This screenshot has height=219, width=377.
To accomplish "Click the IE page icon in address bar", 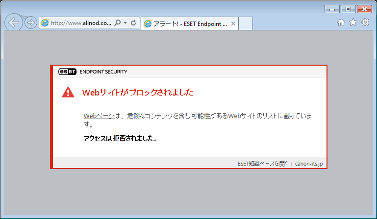I will click(45, 23).
